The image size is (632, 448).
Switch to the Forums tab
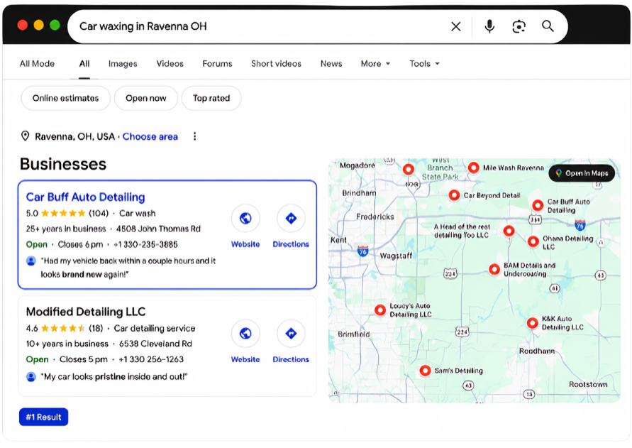217,64
